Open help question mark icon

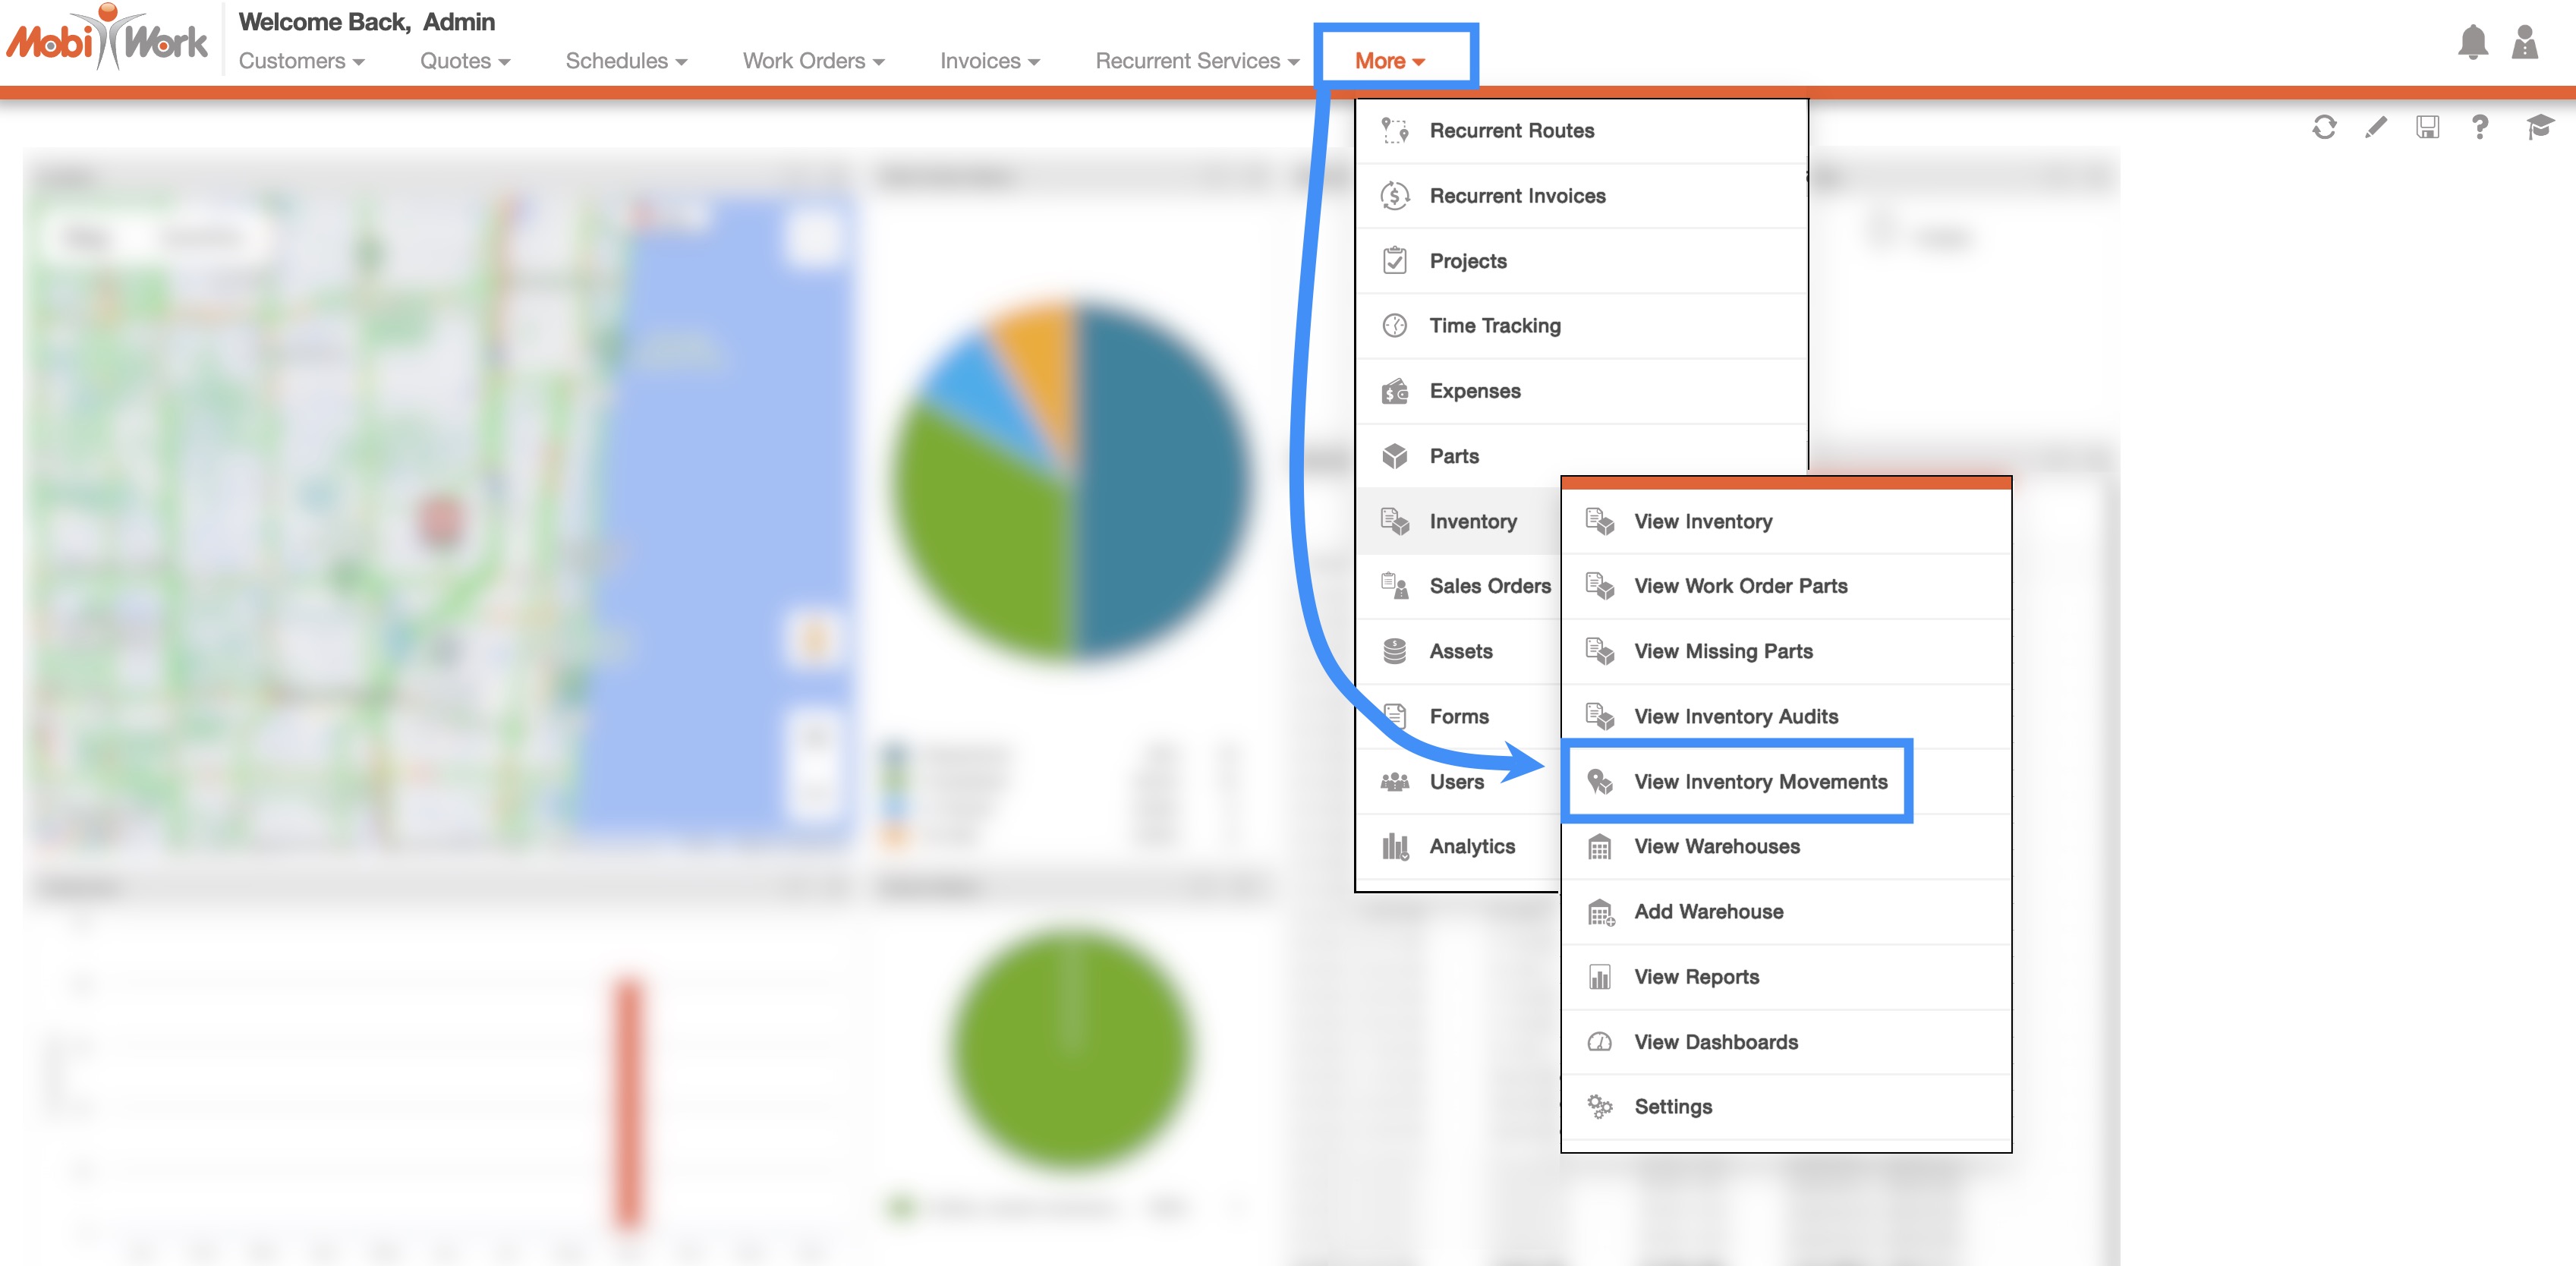2479,127
